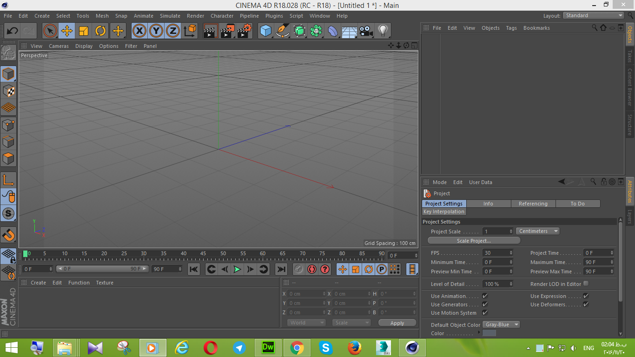The height and width of the screenshot is (357, 635).
Task: Toggle Render LOD in Editor checkbox
Action: (x=586, y=284)
